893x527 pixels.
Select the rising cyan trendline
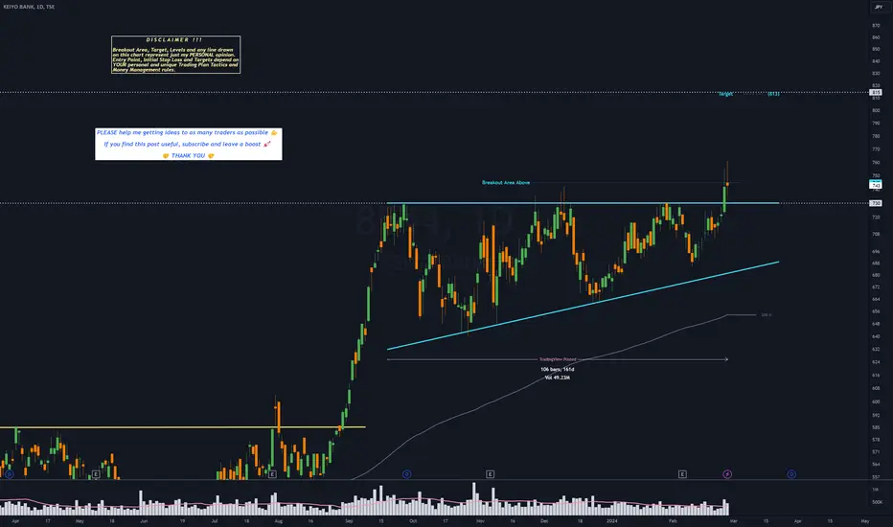pyautogui.click(x=583, y=306)
